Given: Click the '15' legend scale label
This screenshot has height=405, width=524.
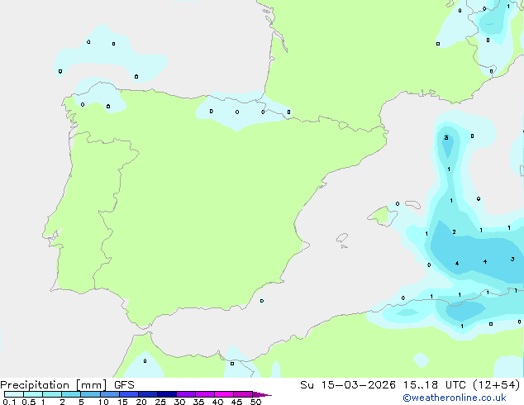Looking at the screenshot, I should (122, 402).
